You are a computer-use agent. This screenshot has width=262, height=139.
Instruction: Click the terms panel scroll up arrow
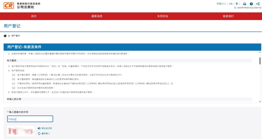click(x=260, y=52)
